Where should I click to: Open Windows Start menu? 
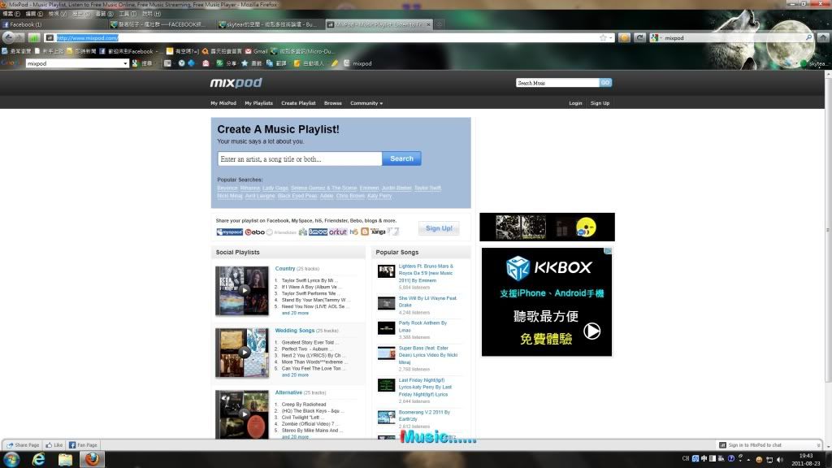coord(11,459)
